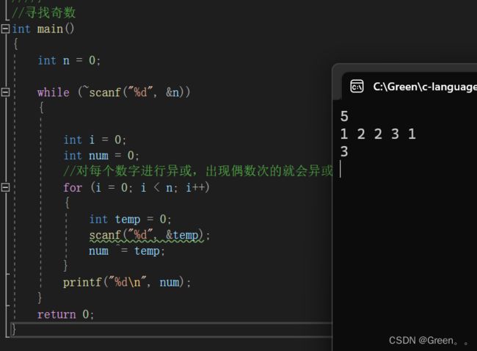
Task: Click the console window terminal icon
Action: click(x=357, y=86)
